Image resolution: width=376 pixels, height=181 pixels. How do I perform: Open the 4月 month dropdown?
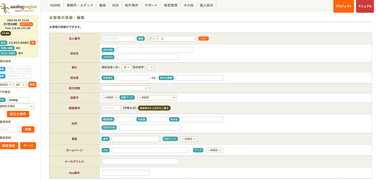tap(20, 85)
